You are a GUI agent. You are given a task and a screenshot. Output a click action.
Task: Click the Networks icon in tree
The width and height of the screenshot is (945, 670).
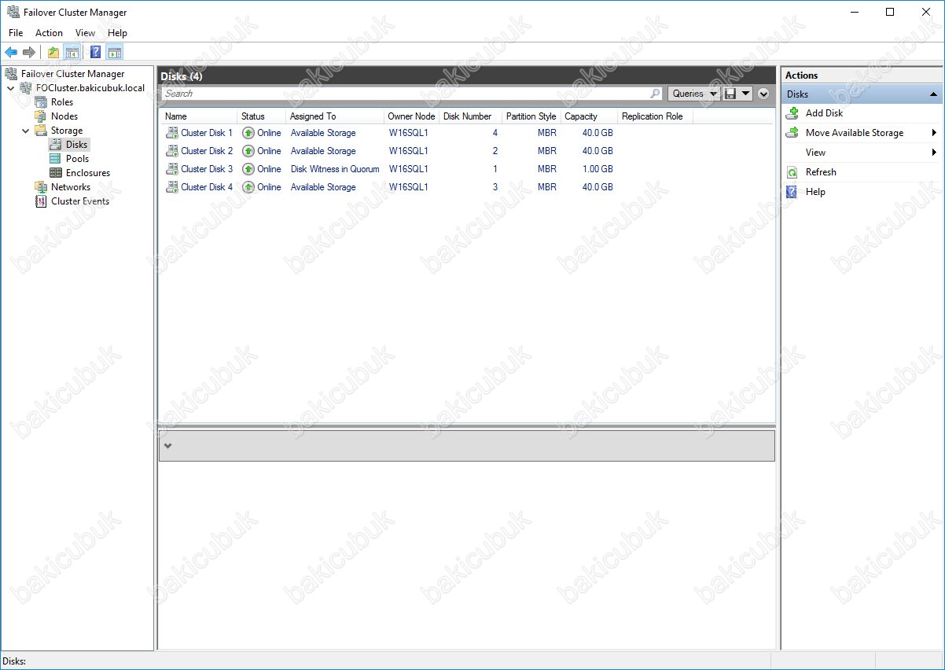41,187
